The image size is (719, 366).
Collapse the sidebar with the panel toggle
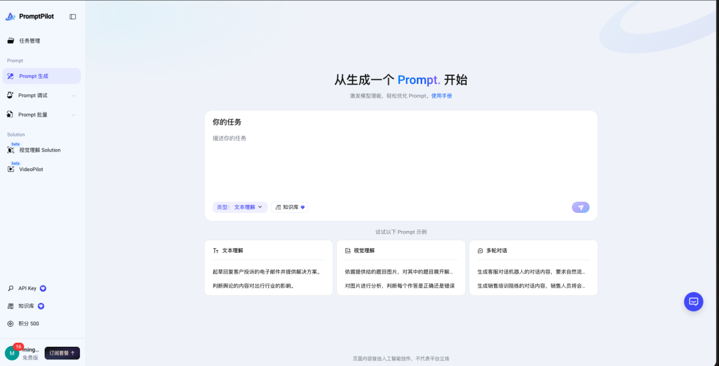[73, 17]
